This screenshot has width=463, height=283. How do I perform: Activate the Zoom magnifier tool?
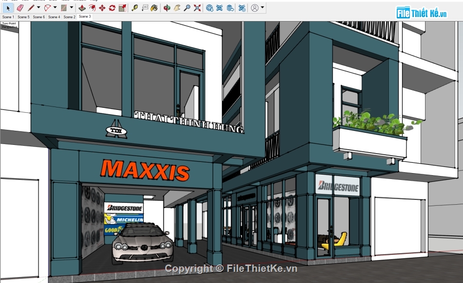[187, 8]
